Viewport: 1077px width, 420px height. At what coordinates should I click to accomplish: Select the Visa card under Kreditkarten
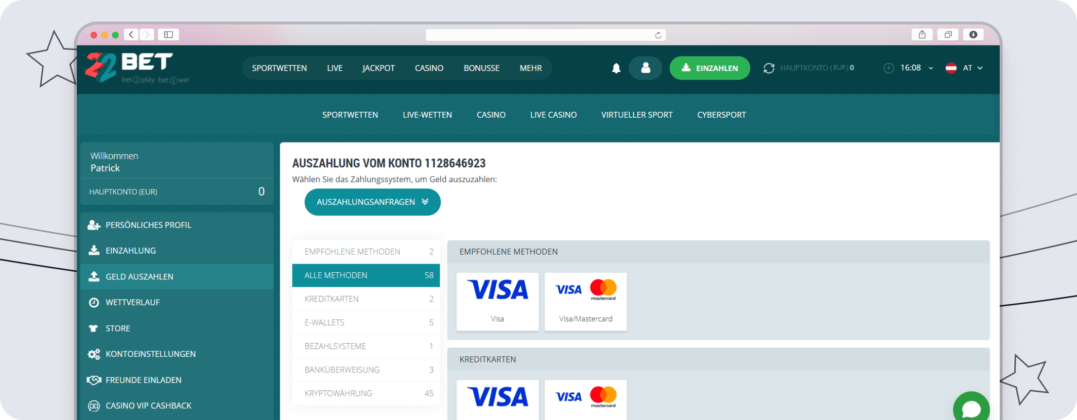tap(498, 400)
